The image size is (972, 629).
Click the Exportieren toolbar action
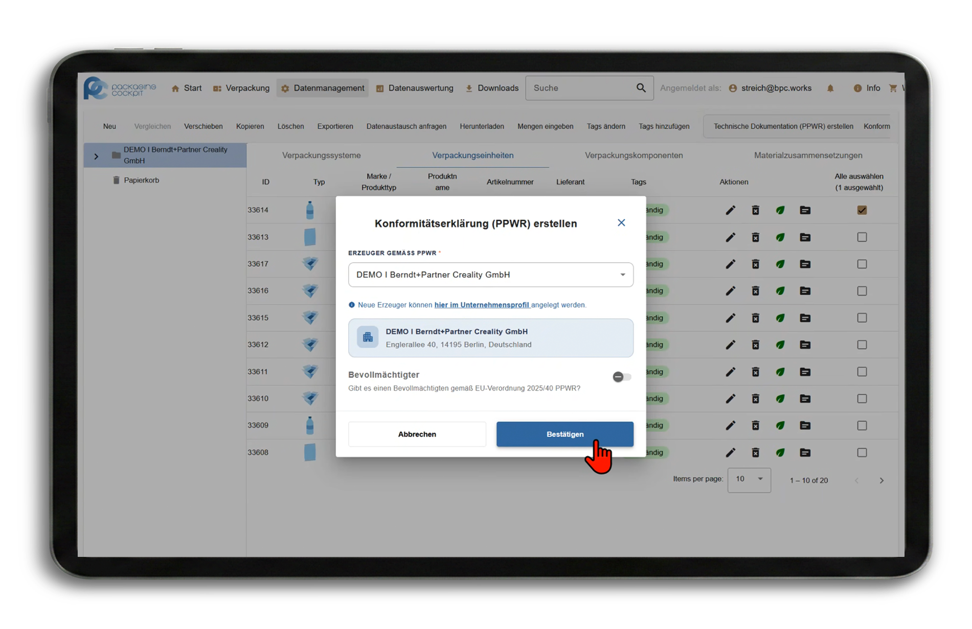coord(335,126)
